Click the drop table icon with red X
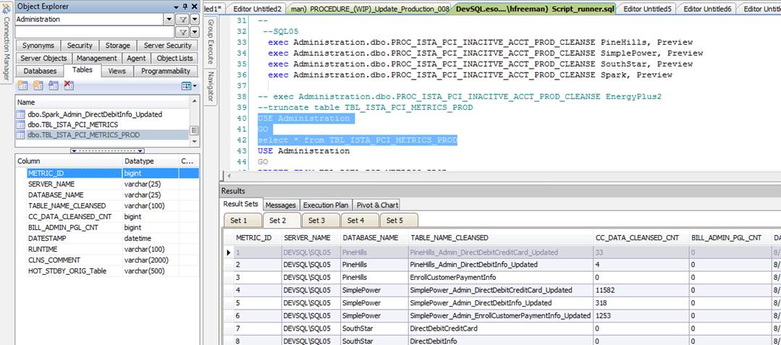 [x=69, y=85]
